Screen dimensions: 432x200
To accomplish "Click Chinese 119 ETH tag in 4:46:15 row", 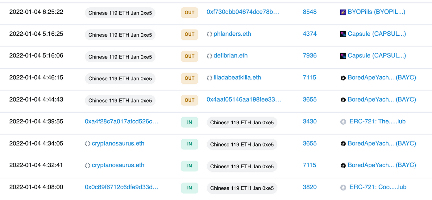I will (120, 78).
